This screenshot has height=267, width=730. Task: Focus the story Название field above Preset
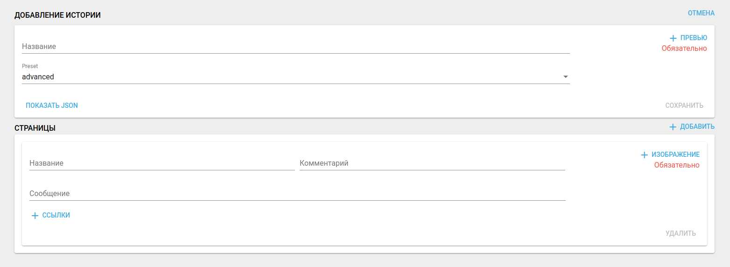click(x=295, y=47)
